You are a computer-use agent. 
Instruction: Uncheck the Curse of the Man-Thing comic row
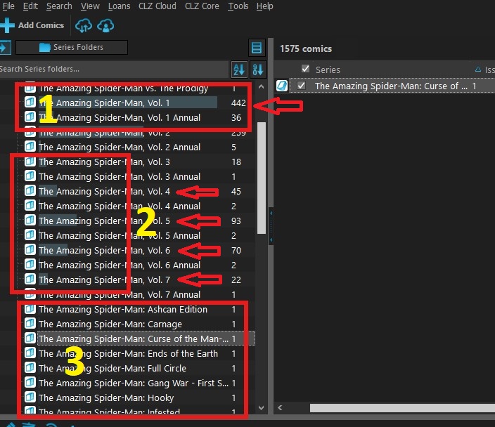pos(302,86)
